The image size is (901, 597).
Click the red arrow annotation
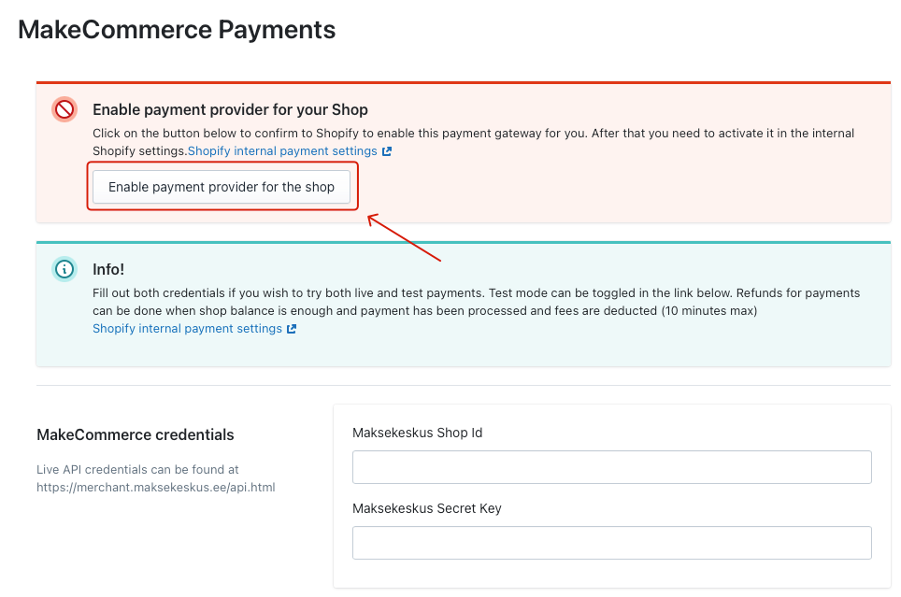coord(404,238)
